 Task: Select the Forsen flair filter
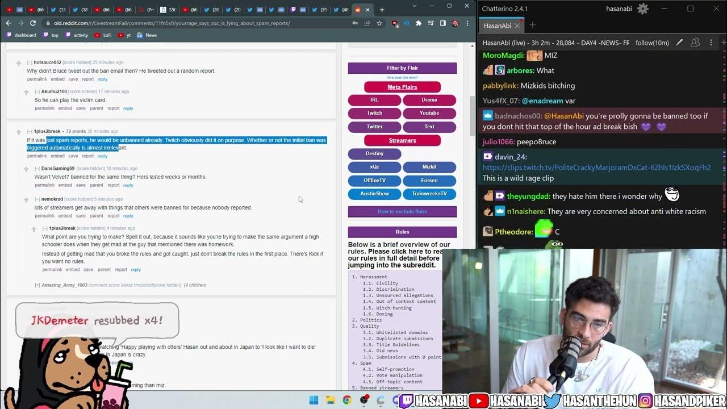tap(429, 181)
